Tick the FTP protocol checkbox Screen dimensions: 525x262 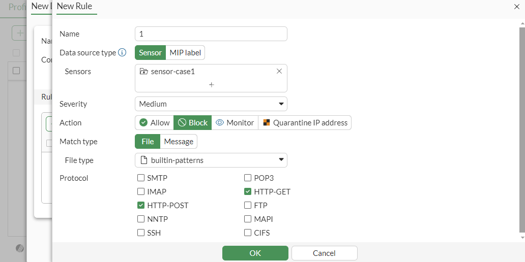coord(248,205)
